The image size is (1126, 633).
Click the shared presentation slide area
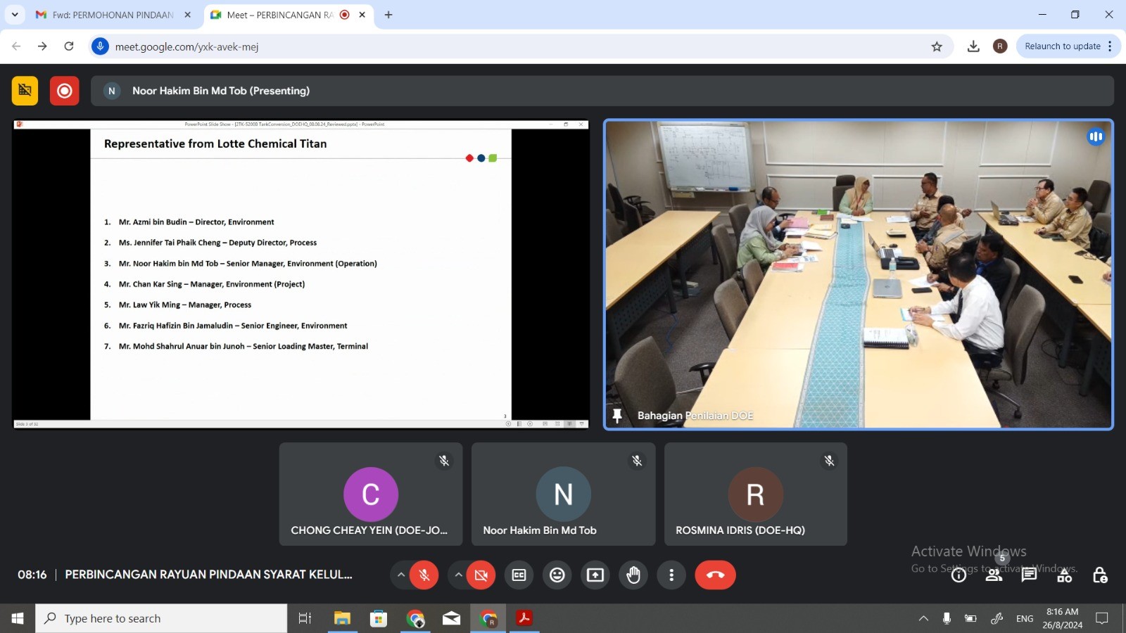click(301, 274)
